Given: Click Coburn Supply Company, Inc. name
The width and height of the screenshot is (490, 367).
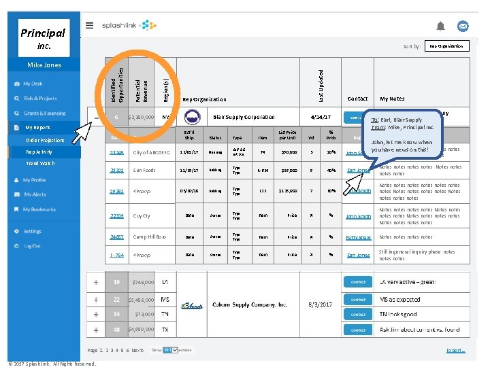Looking at the screenshot, I should coord(249,304).
